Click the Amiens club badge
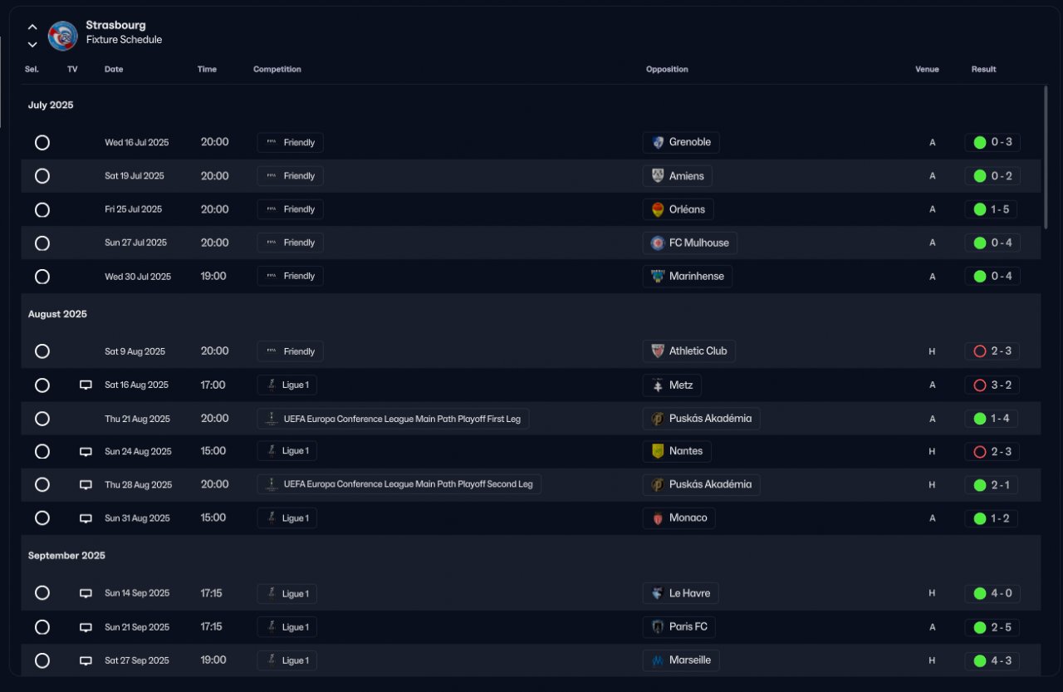Viewport: 1063px width, 692px height. click(x=658, y=176)
